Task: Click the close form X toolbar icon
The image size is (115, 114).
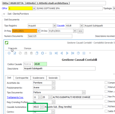Action: pyautogui.click(x=84, y=53)
